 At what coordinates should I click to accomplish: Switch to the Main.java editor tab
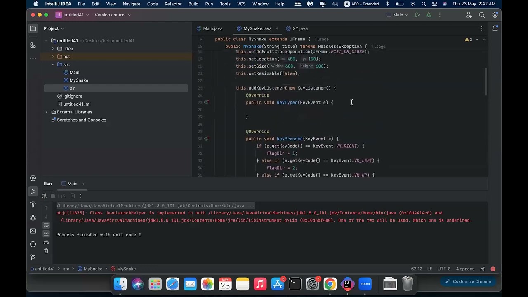click(210, 28)
